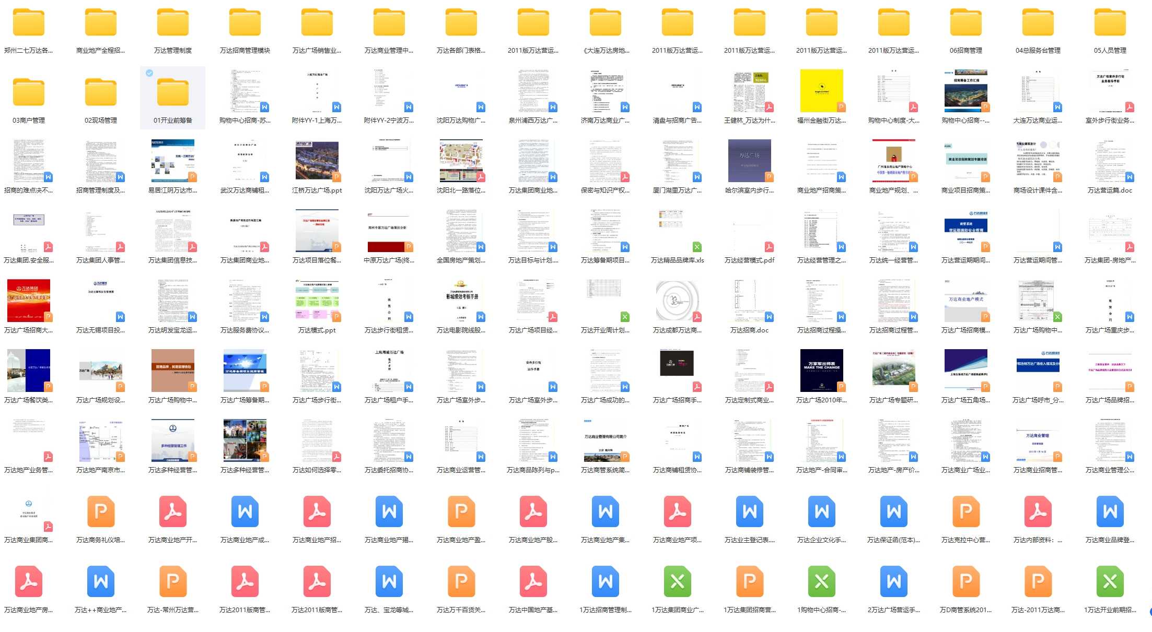Select the 万达管理制度 folder icon
Screen dimensions: 1152x632
coord(173,23)
